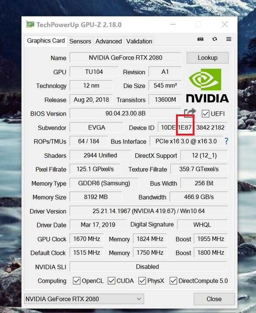Click the Memory Size value 8192 MB
This screenshot has height=313, width=256.
(96, 197)
